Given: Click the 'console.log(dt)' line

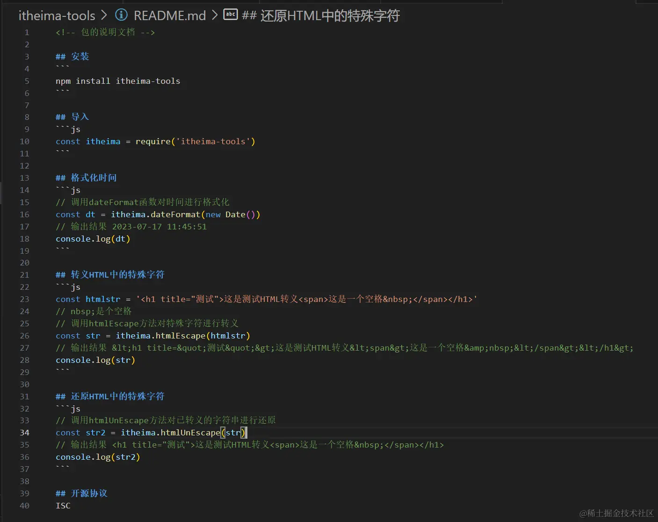Looking at the screenshot, I should click(x=93, y=239).
